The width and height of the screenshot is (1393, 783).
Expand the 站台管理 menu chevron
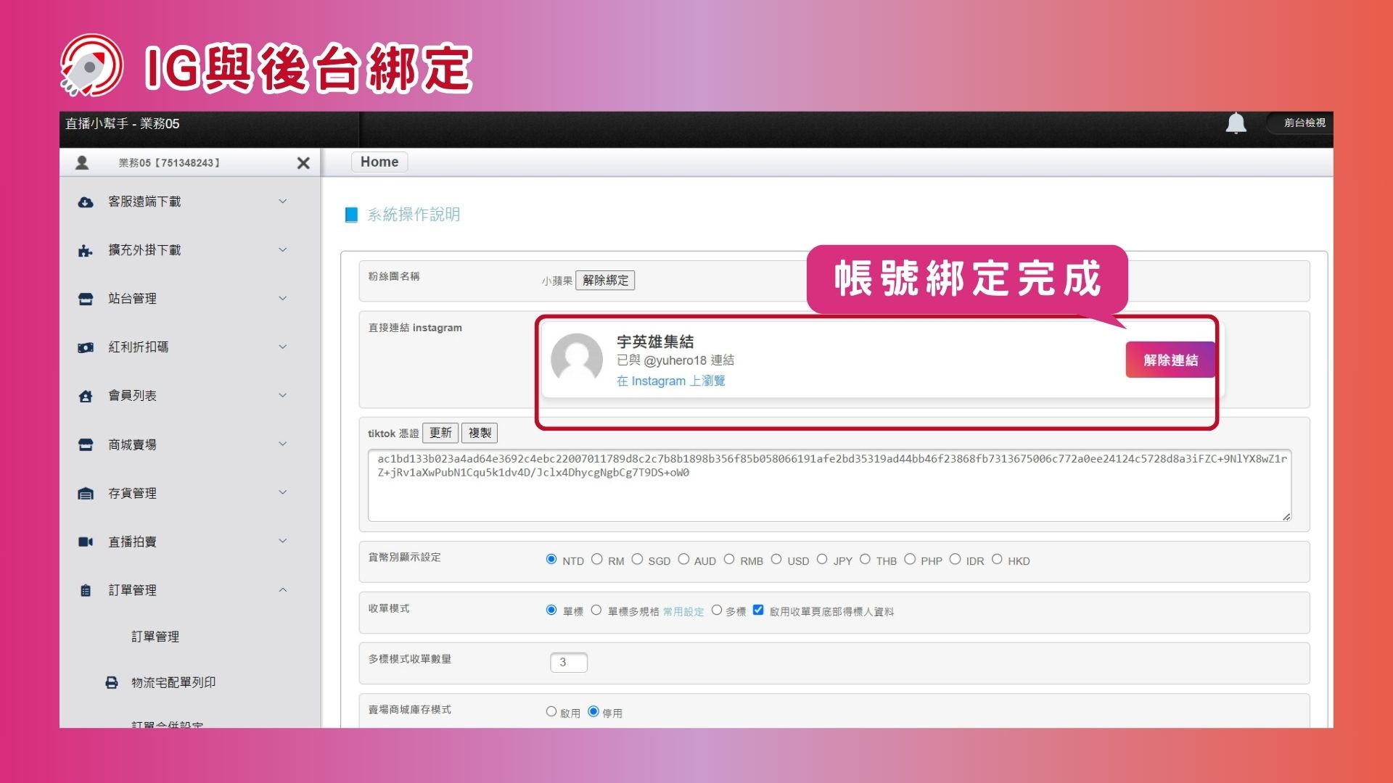coord(283,298)
